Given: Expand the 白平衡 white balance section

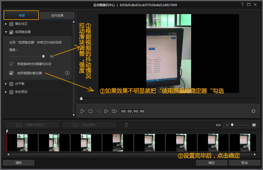Looking at the screenshot, I should 6,84.
